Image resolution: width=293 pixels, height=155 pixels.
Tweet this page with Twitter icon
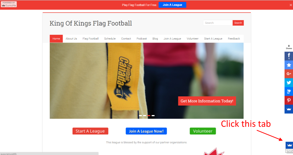pos(289,82)
